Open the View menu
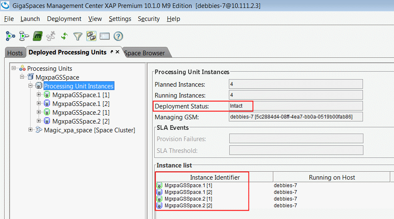This screenshot has width=394, height=219. (x=95, y=19)
